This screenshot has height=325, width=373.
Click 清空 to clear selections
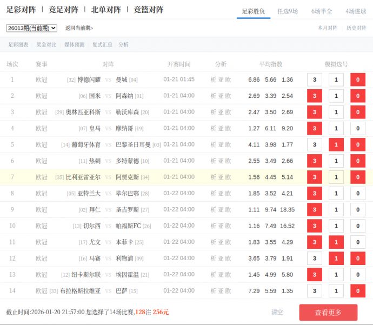[277, 312]
